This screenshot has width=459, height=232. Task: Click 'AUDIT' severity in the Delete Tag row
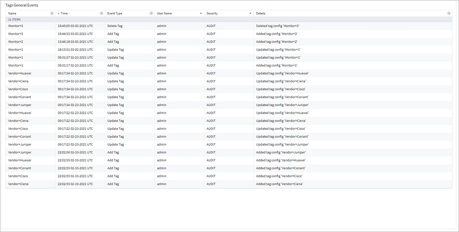pos(211,26)
